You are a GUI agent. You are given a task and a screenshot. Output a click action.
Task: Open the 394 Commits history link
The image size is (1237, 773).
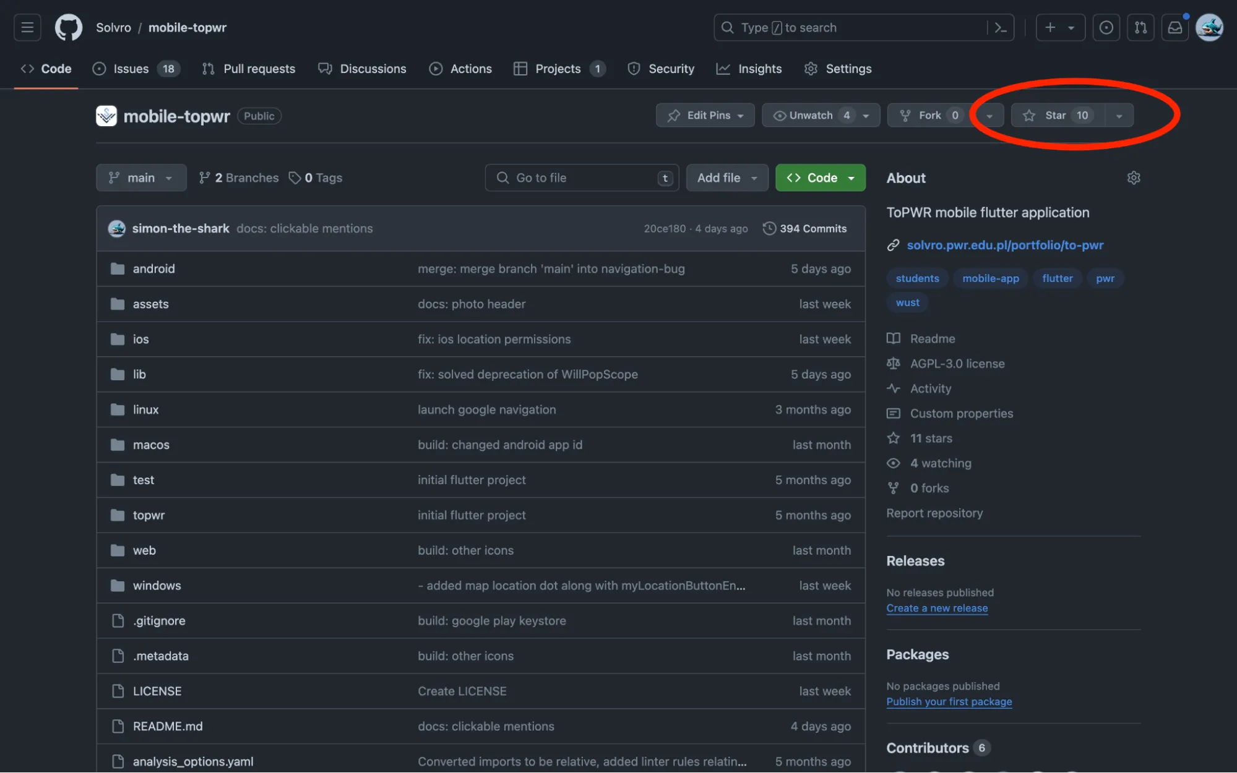click(x=804, y=228)
